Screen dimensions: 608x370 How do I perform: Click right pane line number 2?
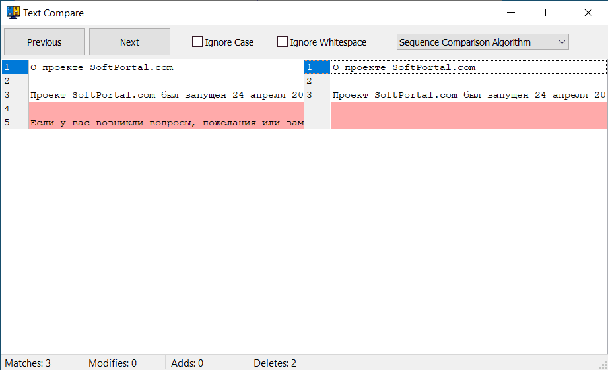[310, 81]
